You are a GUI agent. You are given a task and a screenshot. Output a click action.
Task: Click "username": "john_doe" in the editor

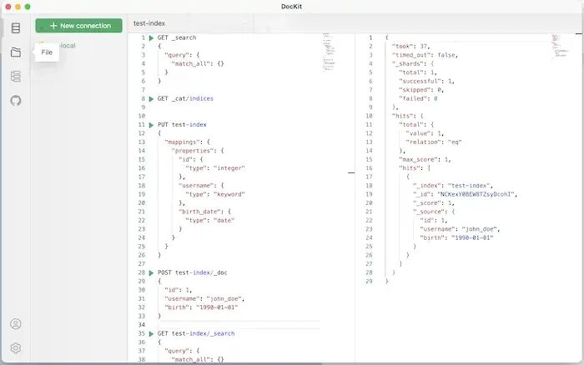click(204, 299)
